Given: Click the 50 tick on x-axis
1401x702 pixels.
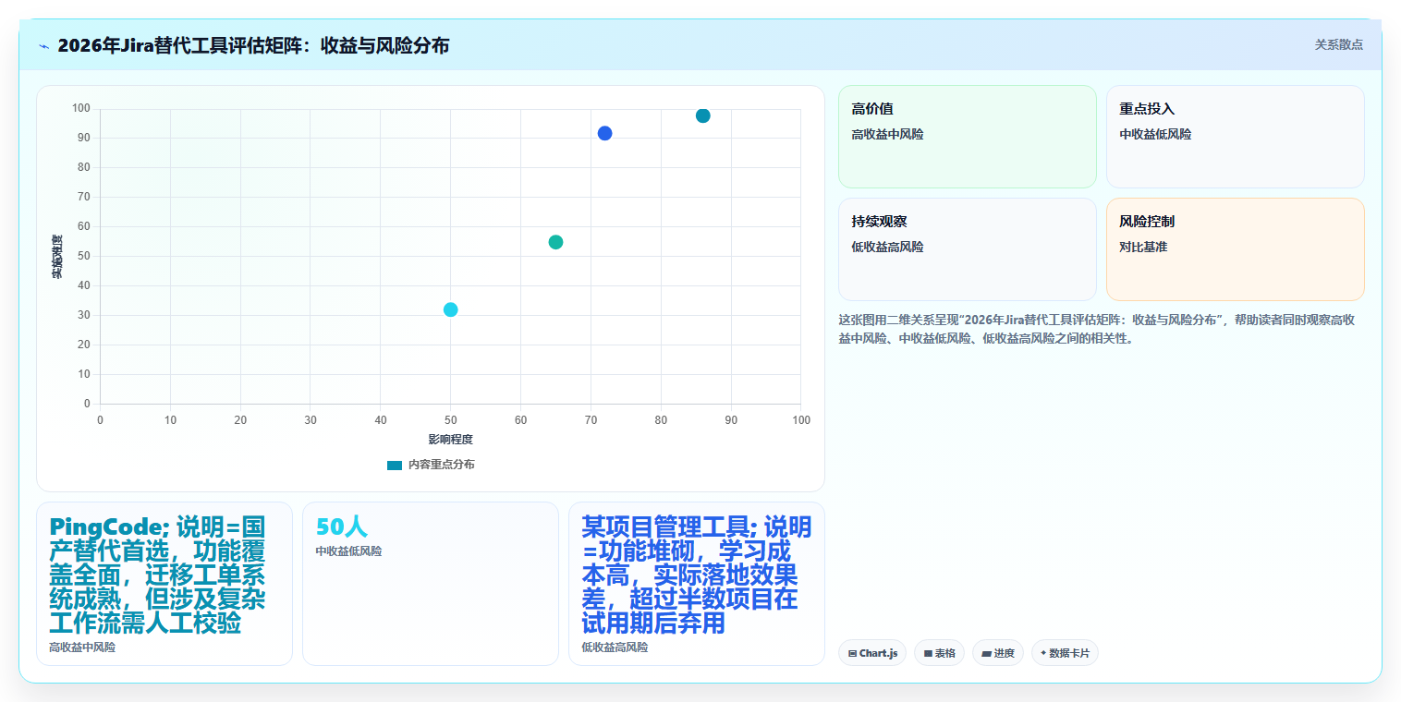Looking at the screenshot, I should click(x=450, y=420).
